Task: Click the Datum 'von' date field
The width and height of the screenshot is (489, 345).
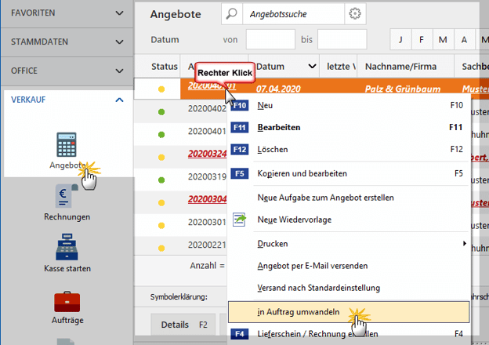Action: click(270, 39)
